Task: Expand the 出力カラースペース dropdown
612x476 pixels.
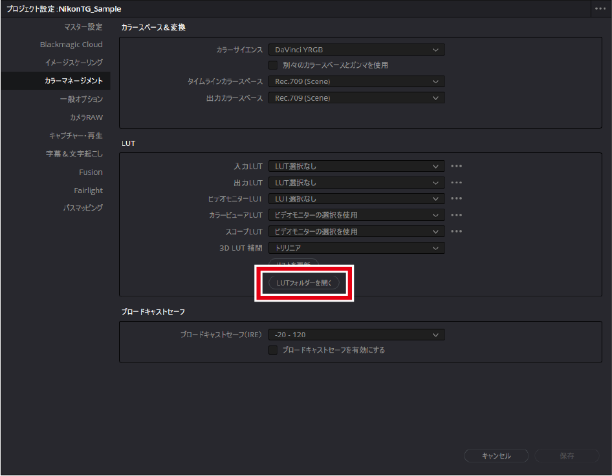Action: point(356,98)
